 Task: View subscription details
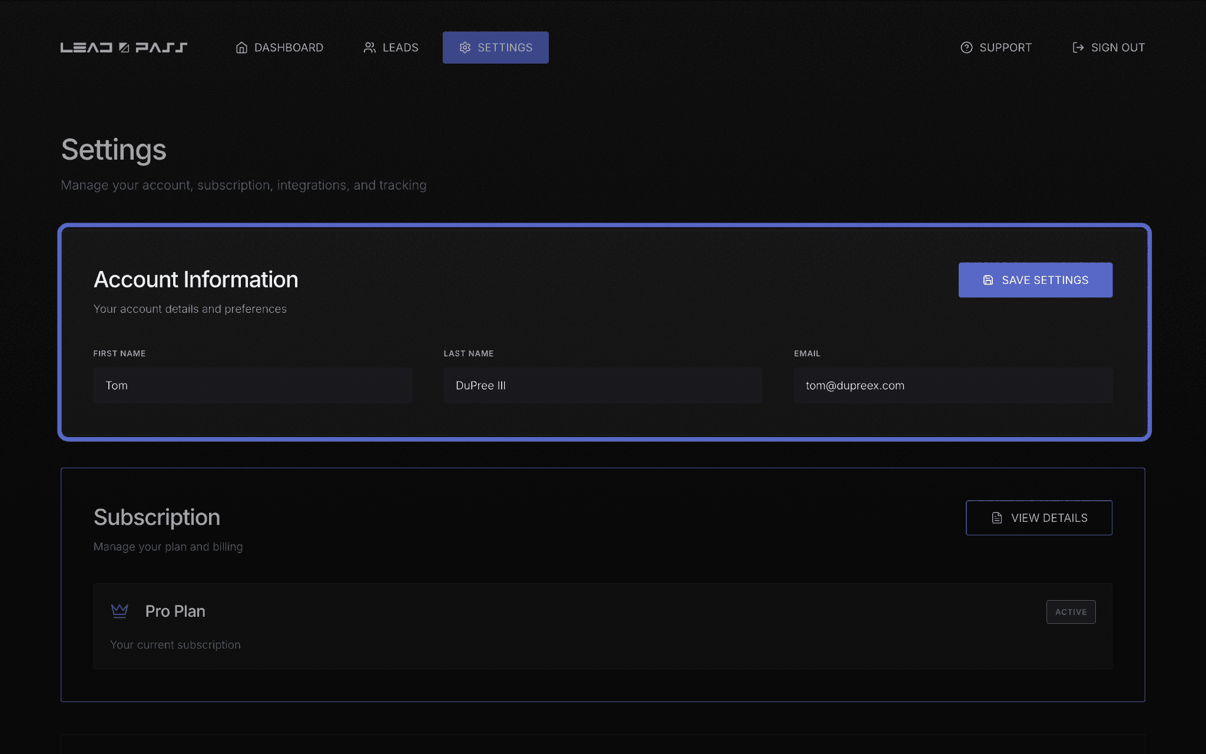(1039, 518)
